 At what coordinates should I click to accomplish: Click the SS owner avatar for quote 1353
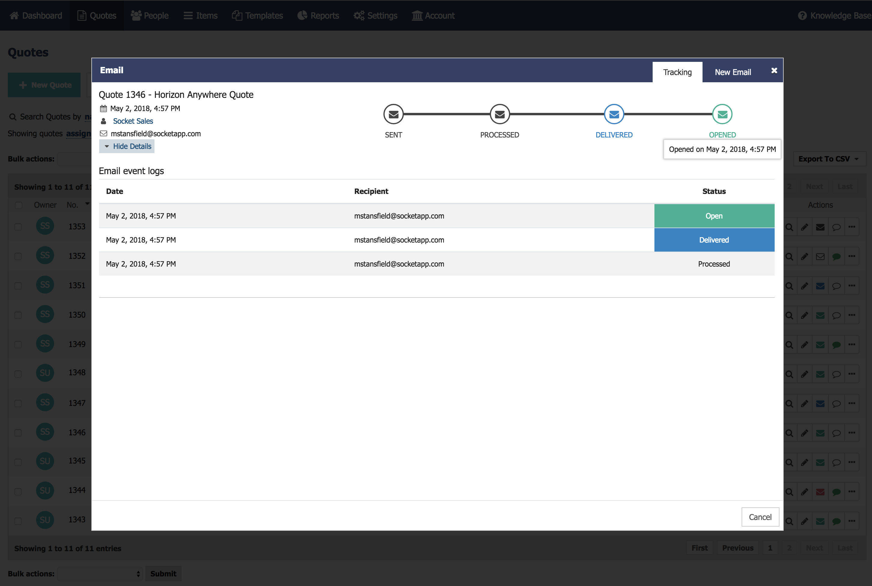pos(45,226)
